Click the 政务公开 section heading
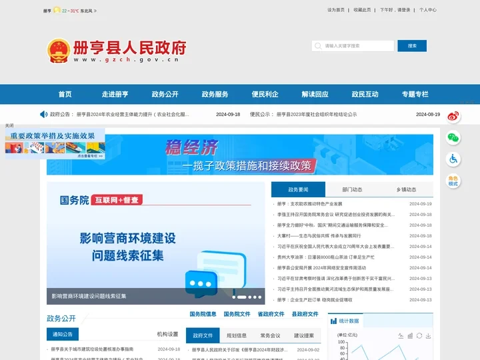This screenshot has width=480, height=360. 61,319
